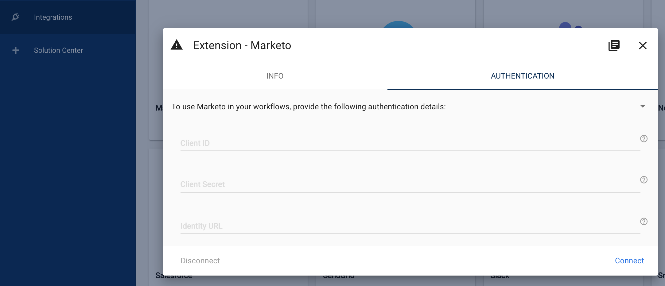This screenshot has height=286, width=665.
Task: Select the AUTHENTICATION tab
Action: 523,76
